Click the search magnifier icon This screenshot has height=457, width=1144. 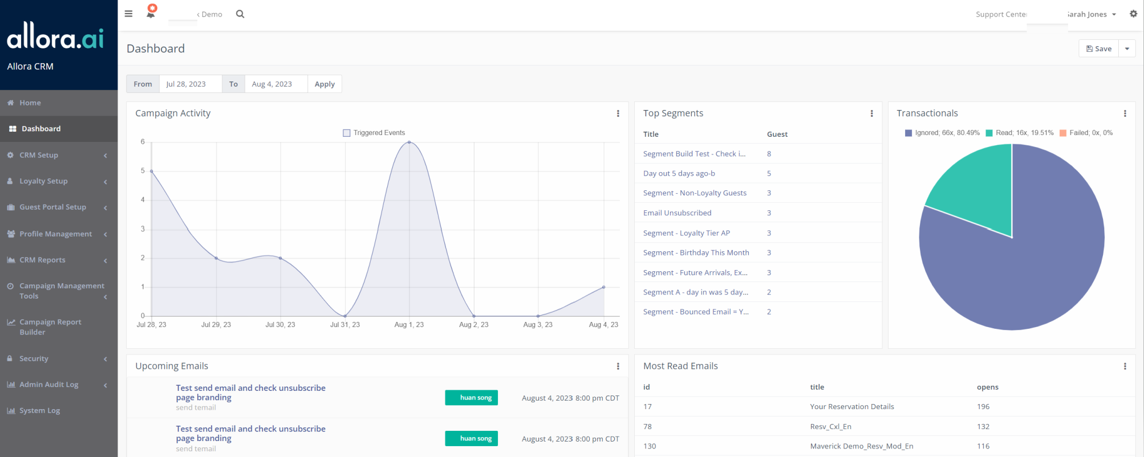[240, 14]
